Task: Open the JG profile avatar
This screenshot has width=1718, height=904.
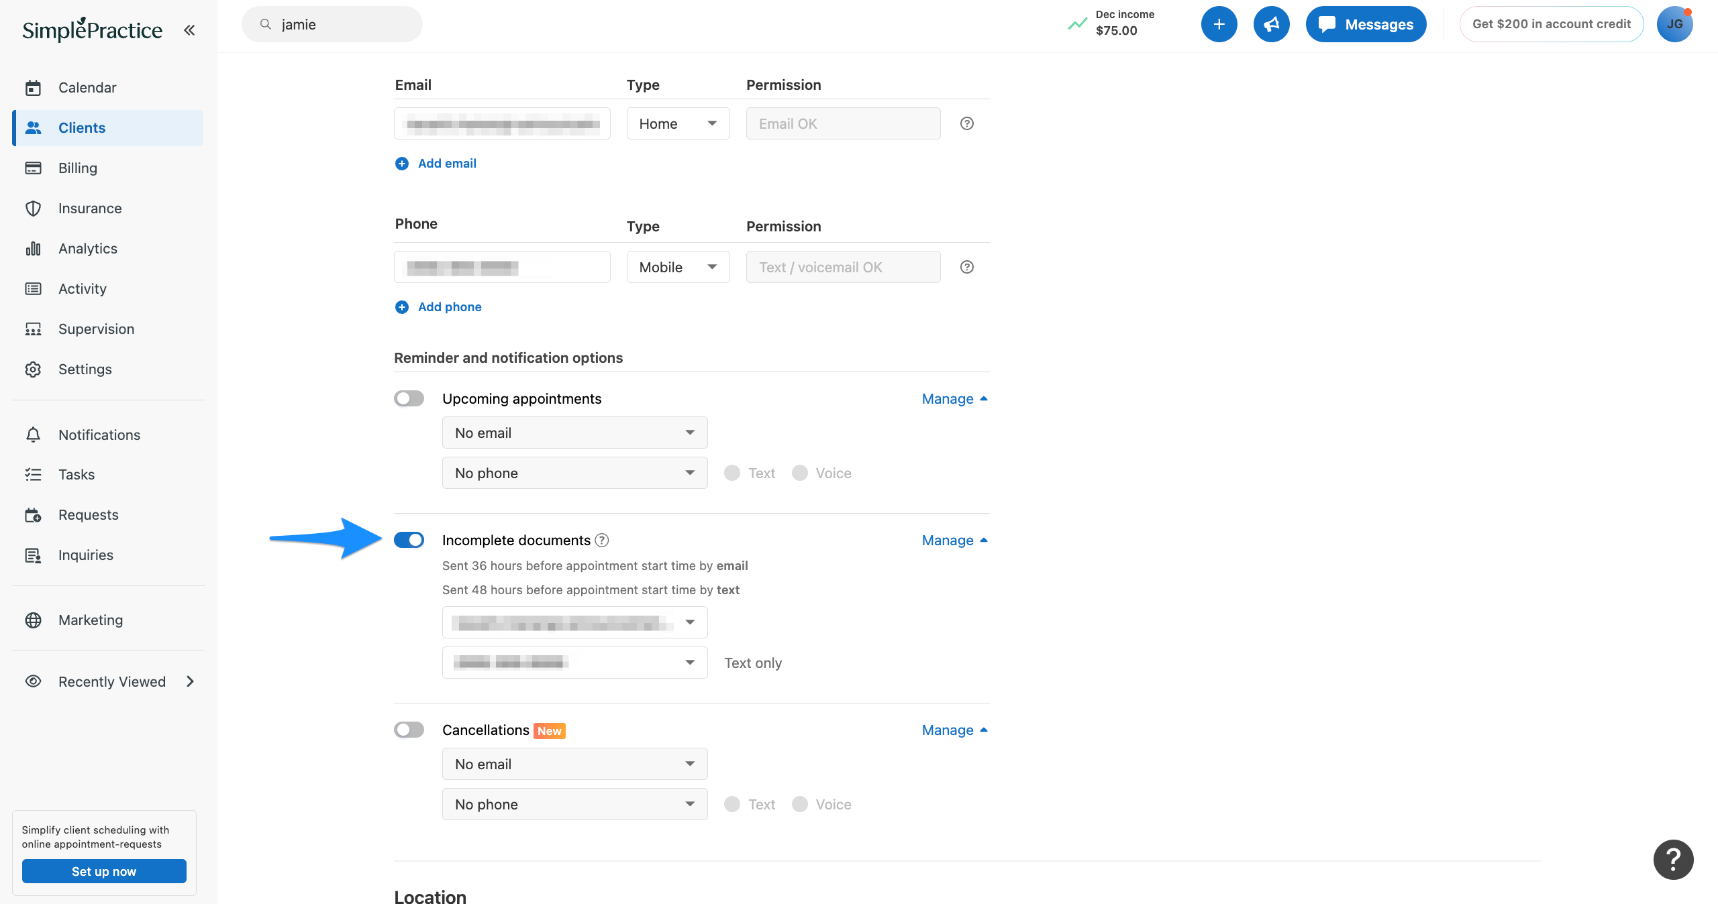Action: pos(1674,24)
